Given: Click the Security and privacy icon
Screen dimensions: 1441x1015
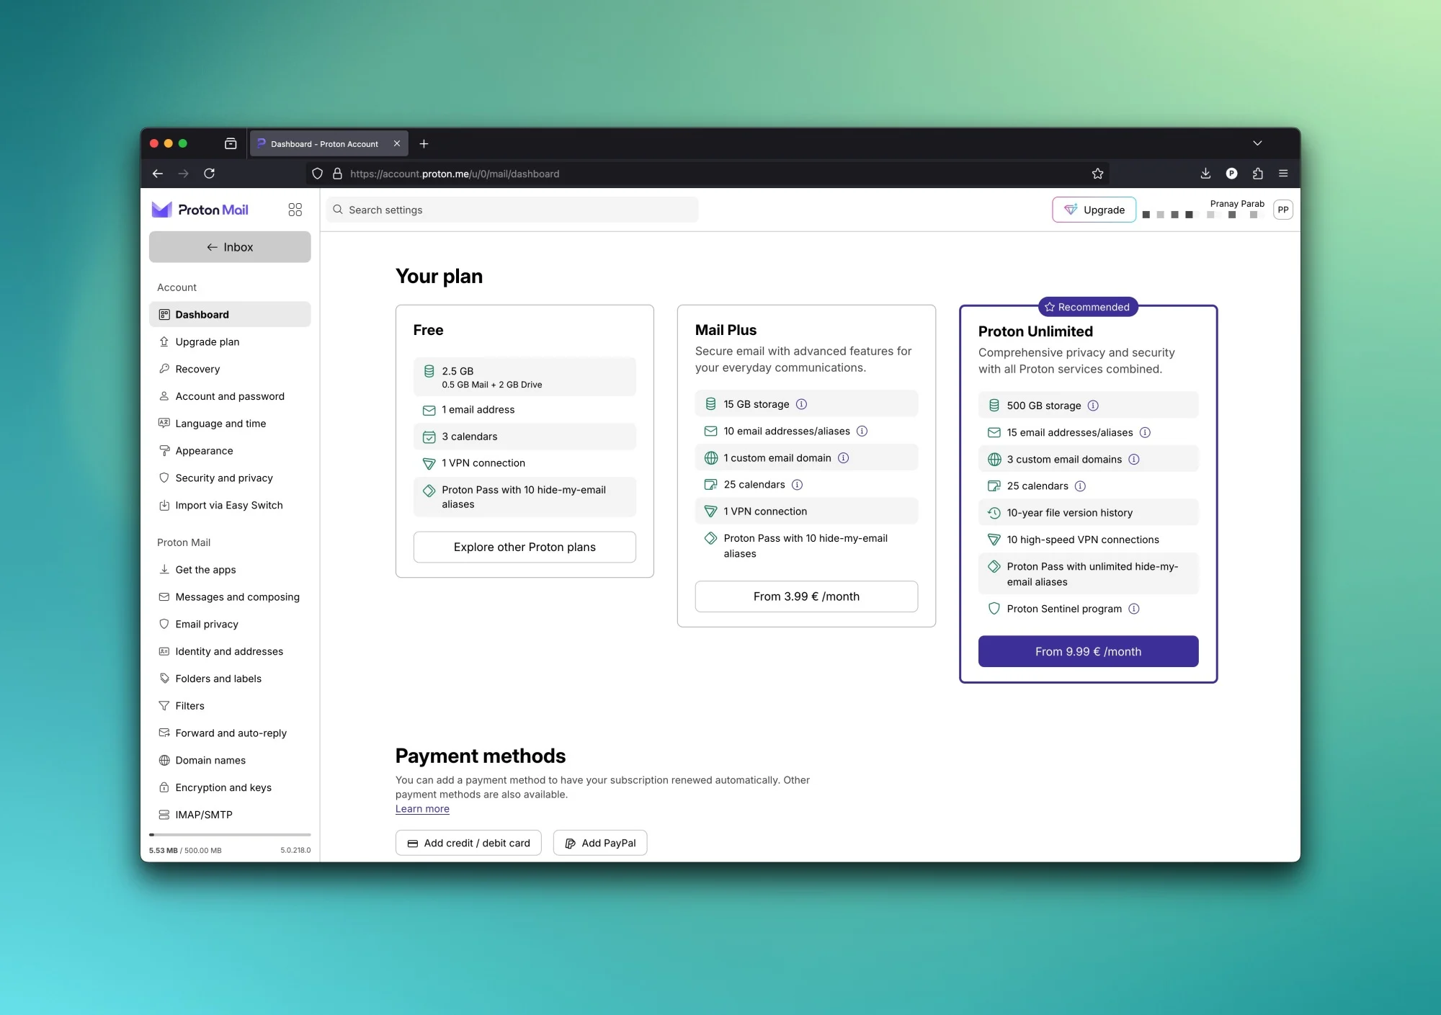Looking at the screenshot, I should point(164,478).
